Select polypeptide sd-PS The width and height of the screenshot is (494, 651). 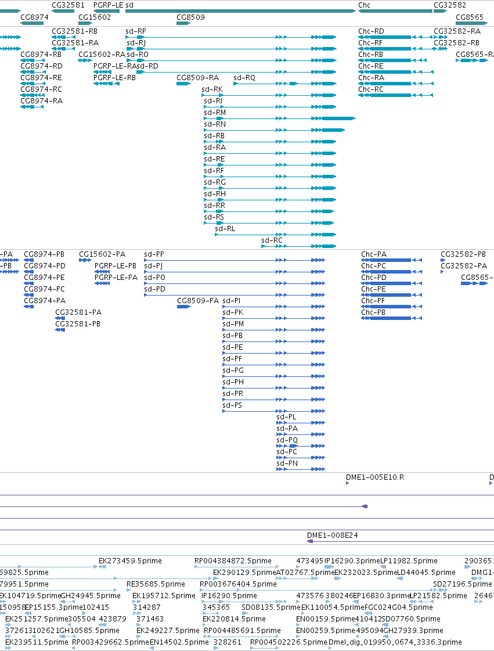click(x=273, y=411)
